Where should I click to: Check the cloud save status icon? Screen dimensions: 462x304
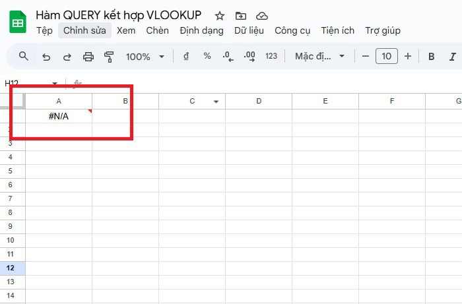tap(262, 15)
